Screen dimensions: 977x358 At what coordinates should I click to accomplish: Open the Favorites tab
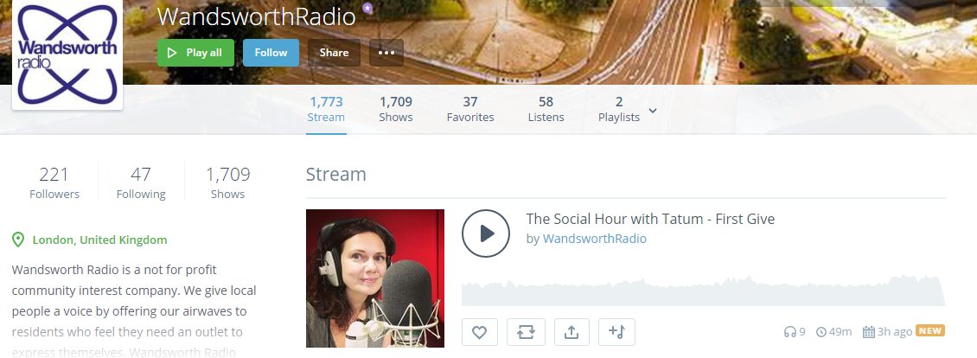(x=470, y=109)
